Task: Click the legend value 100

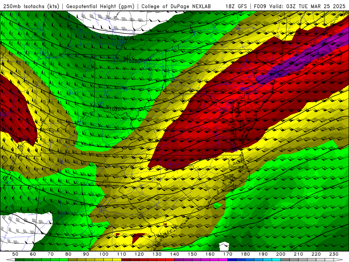Action: (104, 254)
